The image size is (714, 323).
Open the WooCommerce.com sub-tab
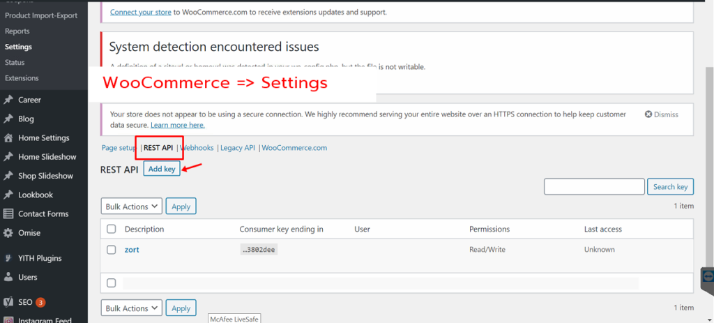point(294,148)
